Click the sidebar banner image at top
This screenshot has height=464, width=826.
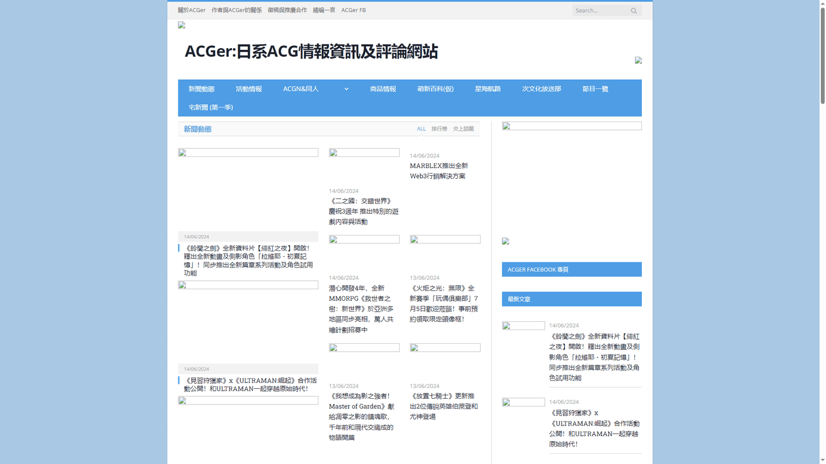(572, 126)
